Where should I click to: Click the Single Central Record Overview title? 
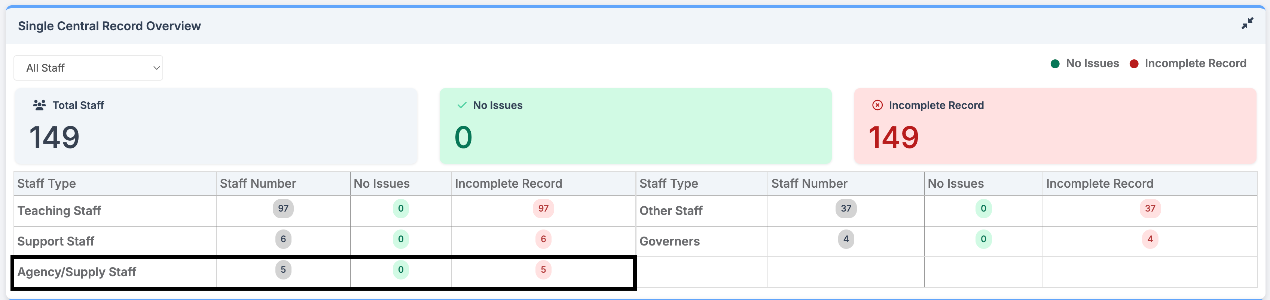tap(109, 26)
